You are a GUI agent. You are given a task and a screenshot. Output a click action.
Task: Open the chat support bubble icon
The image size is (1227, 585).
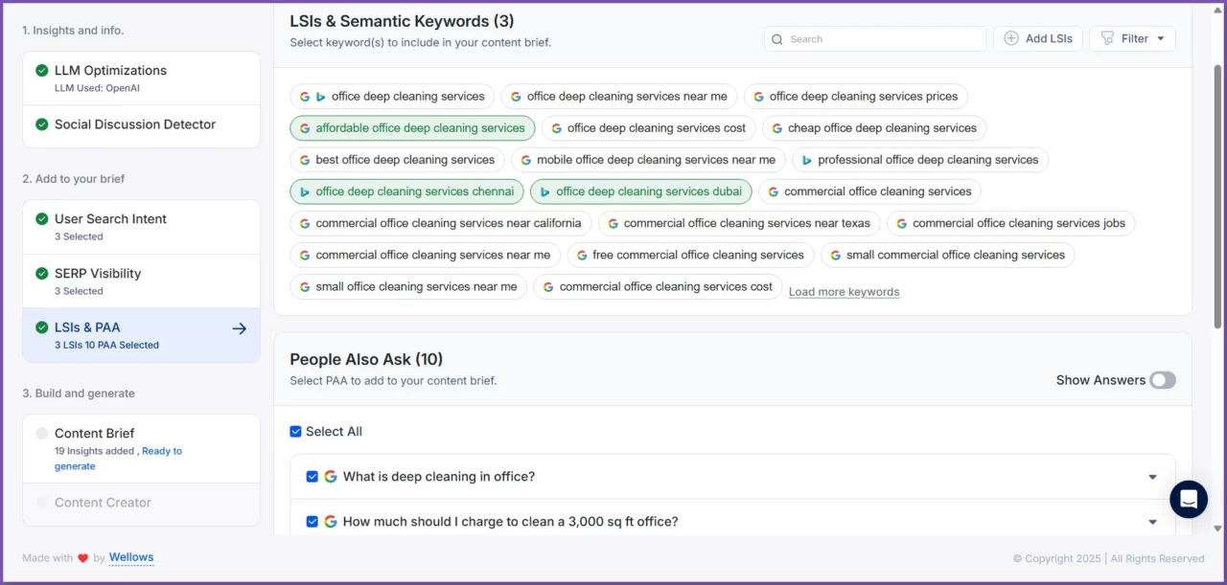pos(1188,499)
